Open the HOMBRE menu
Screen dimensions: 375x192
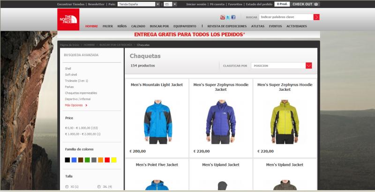tap(91, 26)
